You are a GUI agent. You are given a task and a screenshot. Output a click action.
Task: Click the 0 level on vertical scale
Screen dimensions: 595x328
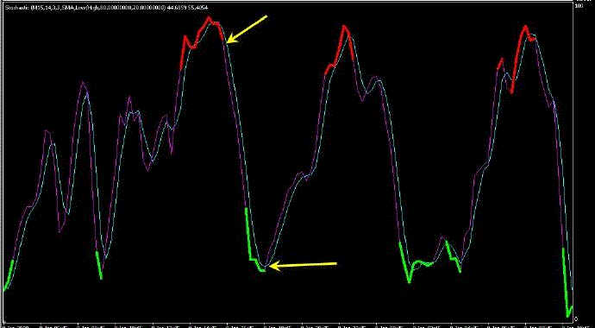pos(577,319)
